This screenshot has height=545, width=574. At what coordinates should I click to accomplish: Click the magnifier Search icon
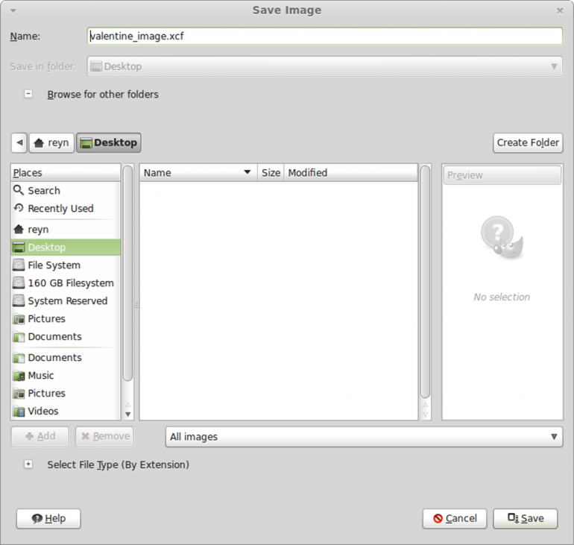click(x=19, y=190)
